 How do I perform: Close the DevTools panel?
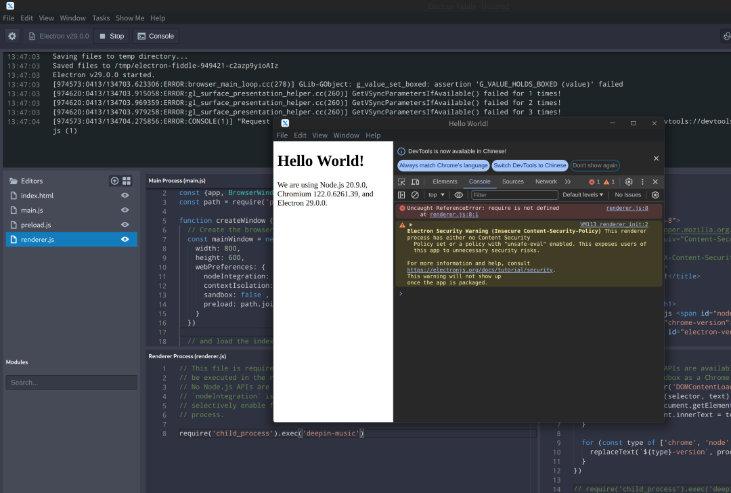coord(655,181)
